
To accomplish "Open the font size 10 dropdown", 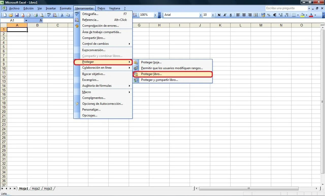I will [213, 15].
